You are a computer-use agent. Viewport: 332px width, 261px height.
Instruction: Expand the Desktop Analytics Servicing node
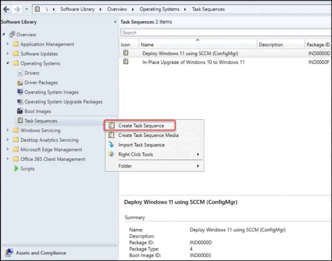pyautogui.click(x=8, y=139)
